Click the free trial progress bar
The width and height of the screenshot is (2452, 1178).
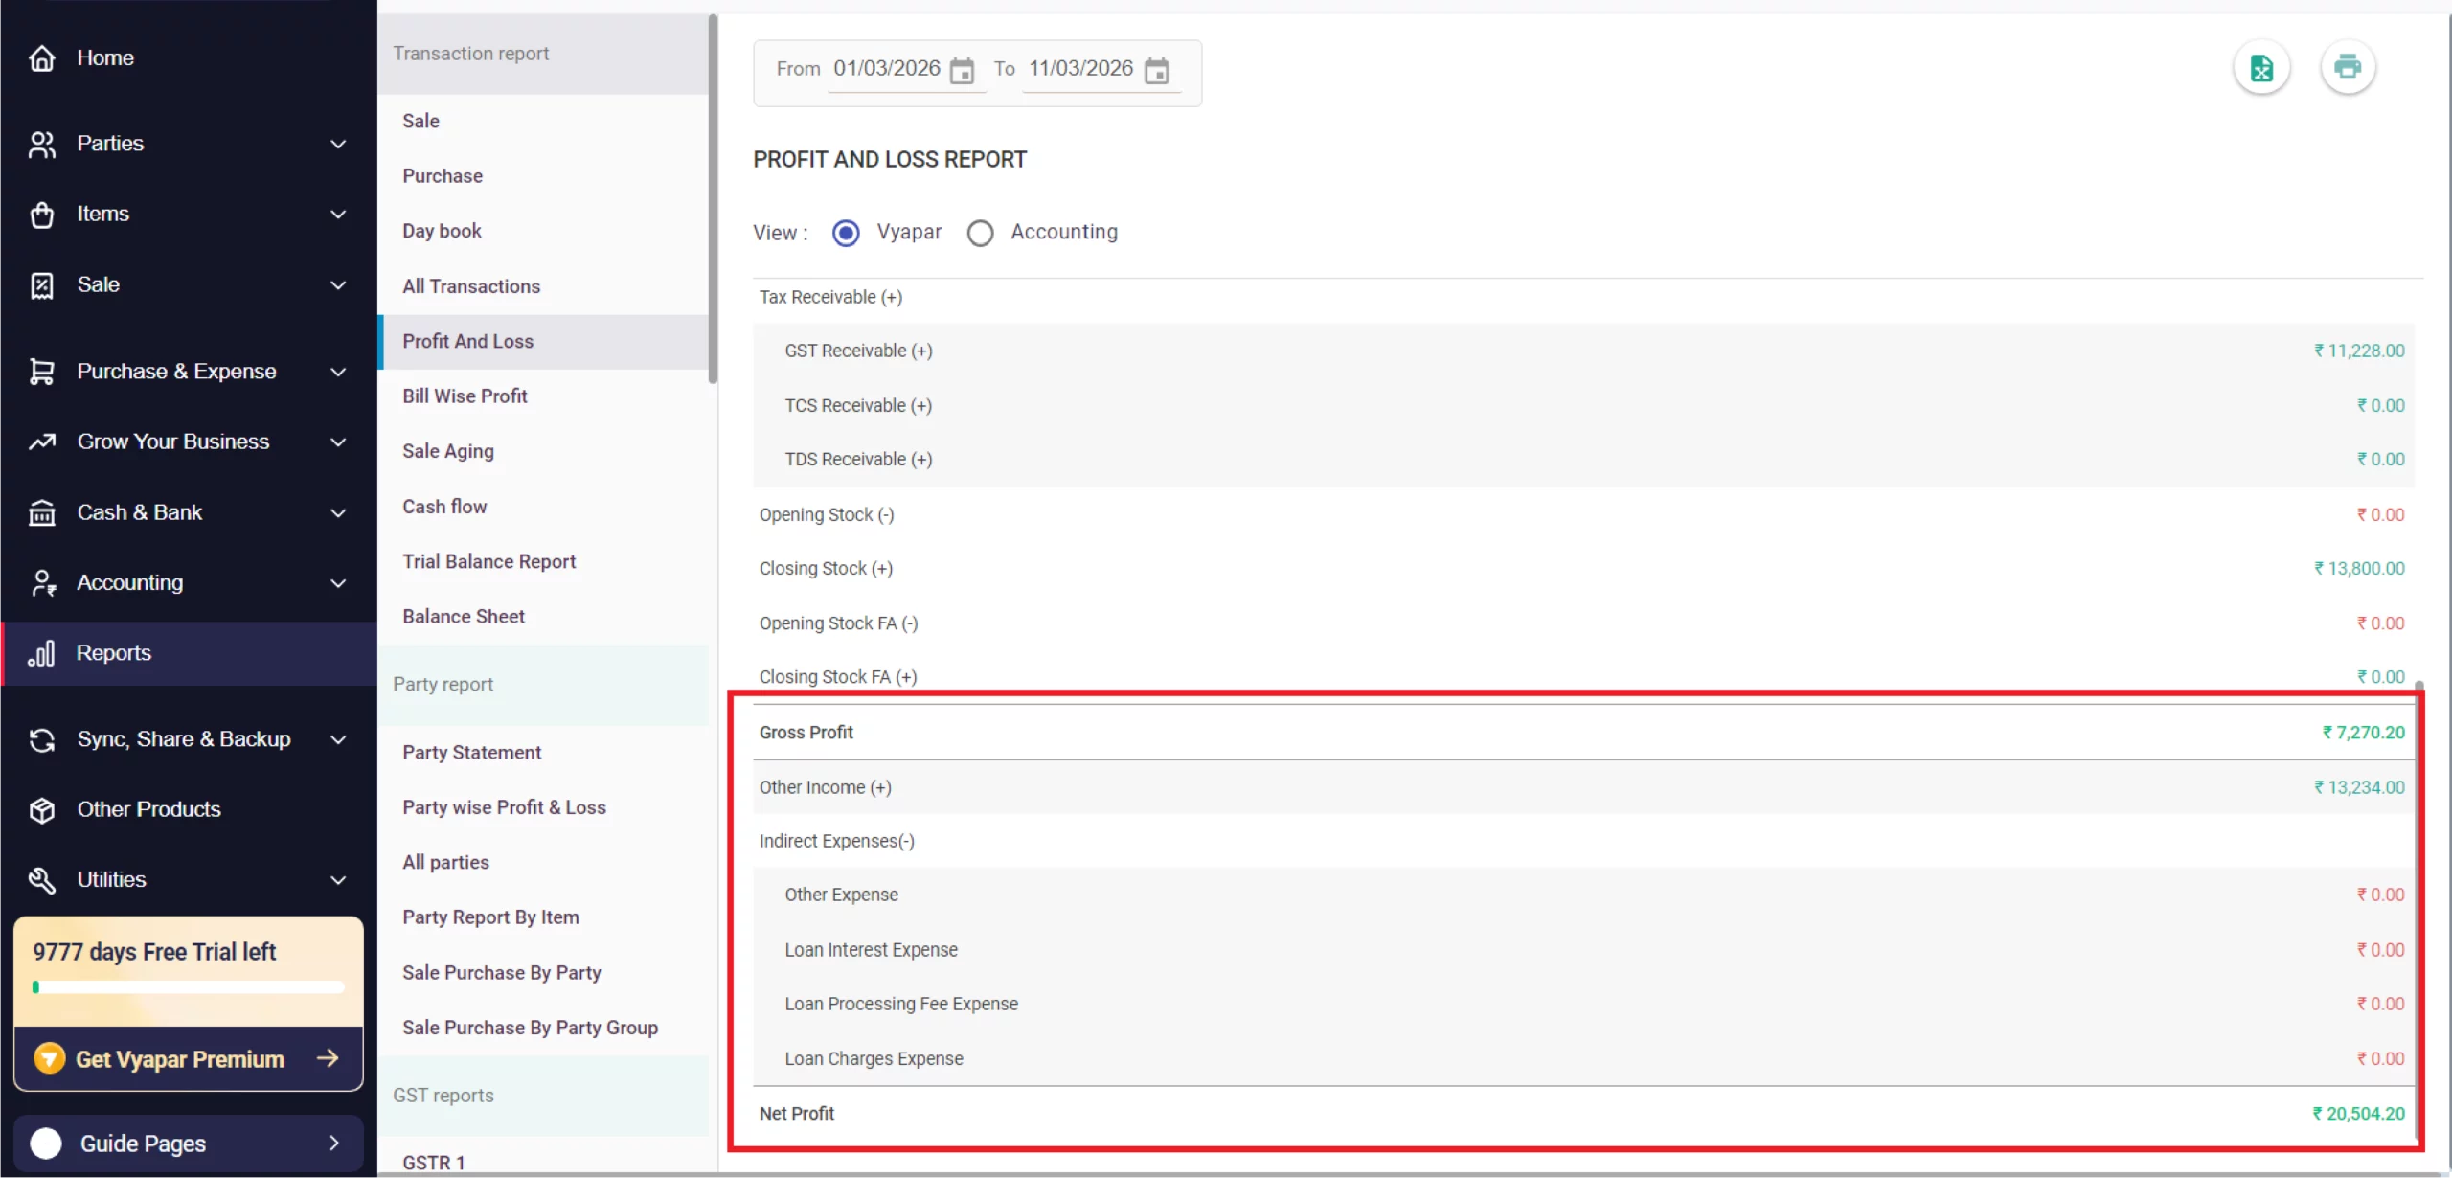[188, 987]
